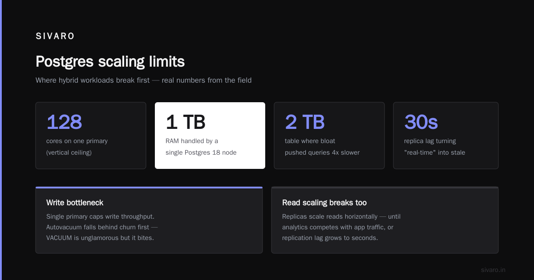The height and width of the screenshot is (280, 534).
Task: Select the Postgres scaling limits heading
Action: pyautogui.click(x=110, y=61)
